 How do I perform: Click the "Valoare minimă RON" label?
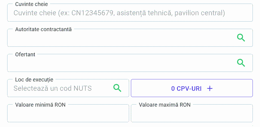(x=40, y=105)
